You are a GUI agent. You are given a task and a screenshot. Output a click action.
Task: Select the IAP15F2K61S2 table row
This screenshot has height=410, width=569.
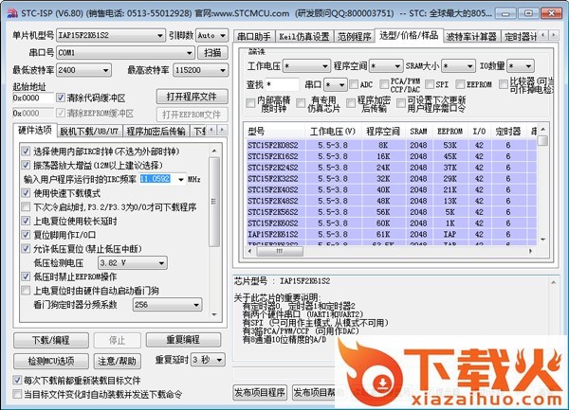coord(391,234)
